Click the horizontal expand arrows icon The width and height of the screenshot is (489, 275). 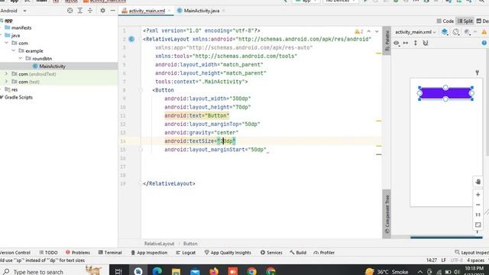point(406,43)
